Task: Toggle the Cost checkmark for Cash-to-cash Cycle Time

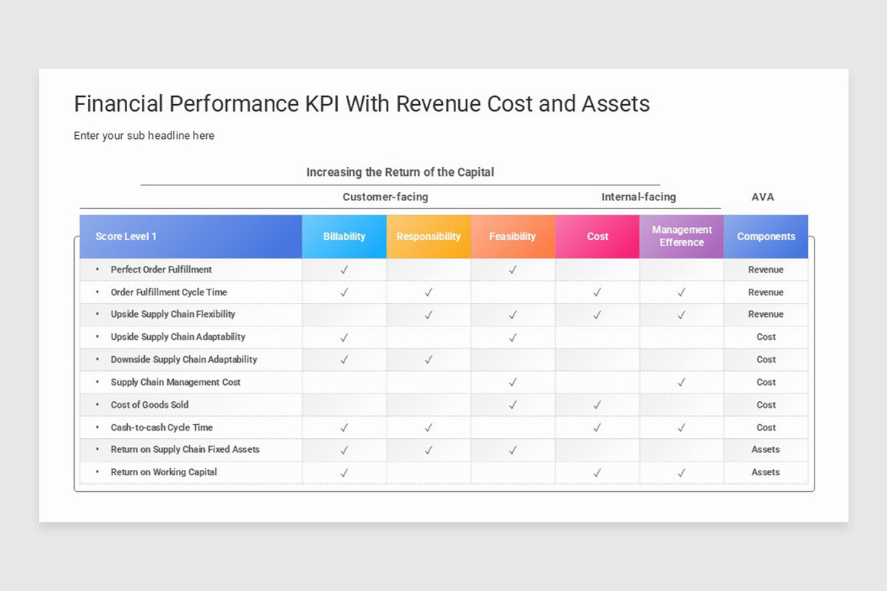Action: point(597,427)
